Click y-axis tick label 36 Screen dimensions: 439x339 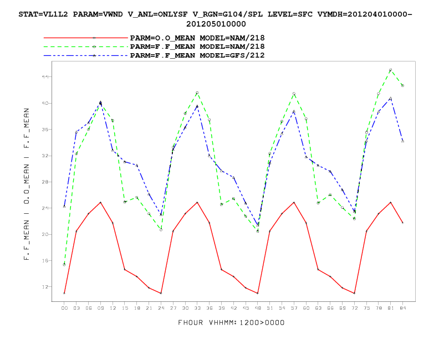(45, 130)
